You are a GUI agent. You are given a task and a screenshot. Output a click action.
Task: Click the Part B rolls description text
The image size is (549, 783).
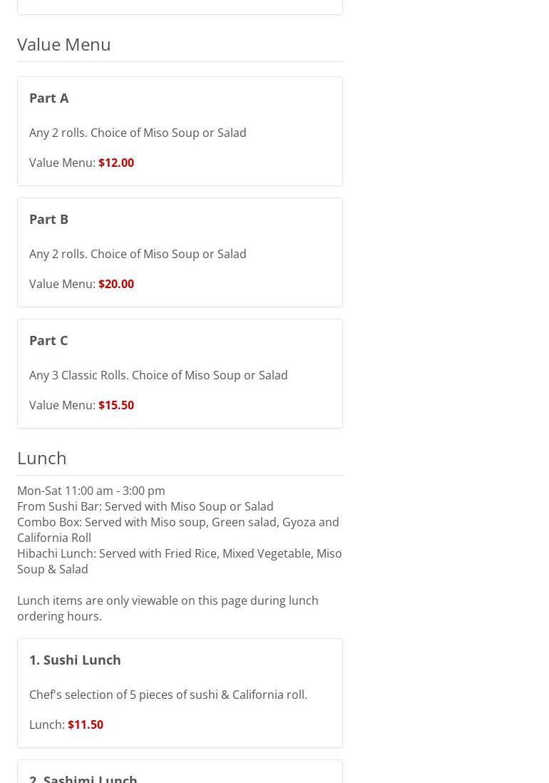(x=138, y=254)
